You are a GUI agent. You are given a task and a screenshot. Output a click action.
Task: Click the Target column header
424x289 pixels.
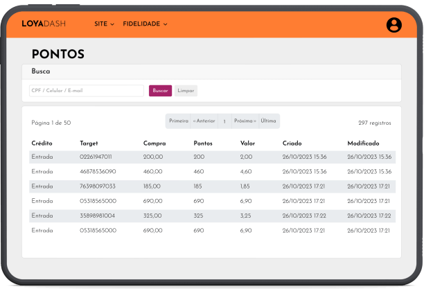89,143
